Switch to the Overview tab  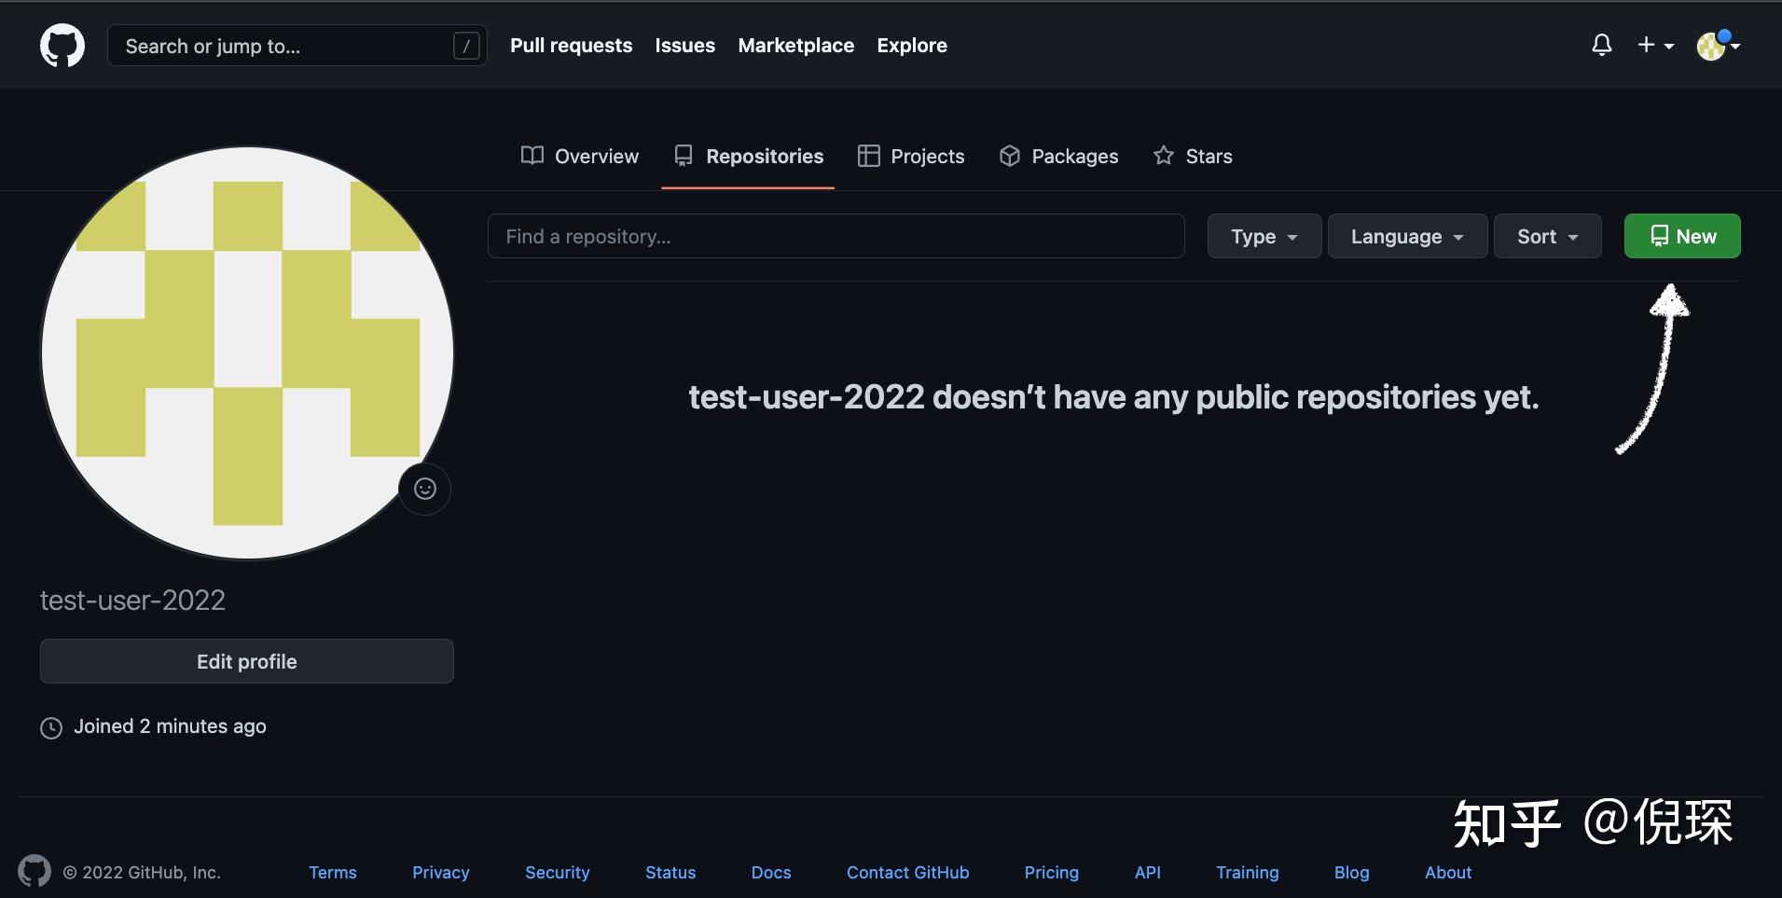579,157
